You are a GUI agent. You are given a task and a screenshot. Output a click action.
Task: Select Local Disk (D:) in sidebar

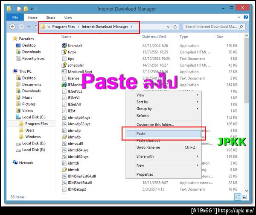[x=34, y=143]
